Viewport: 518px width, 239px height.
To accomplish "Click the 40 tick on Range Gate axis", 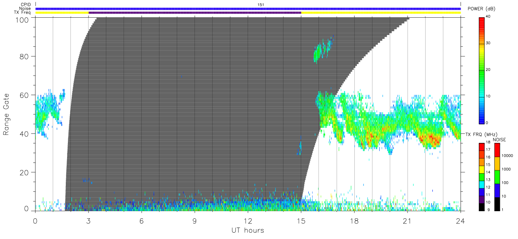I will pyautogui.click(x=24, y=134).
